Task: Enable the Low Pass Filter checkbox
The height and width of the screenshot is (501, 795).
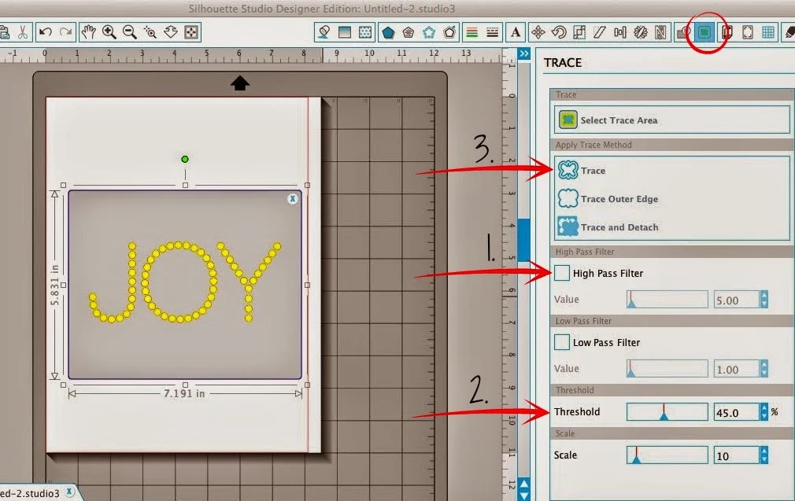Action: tap(562, 342)
